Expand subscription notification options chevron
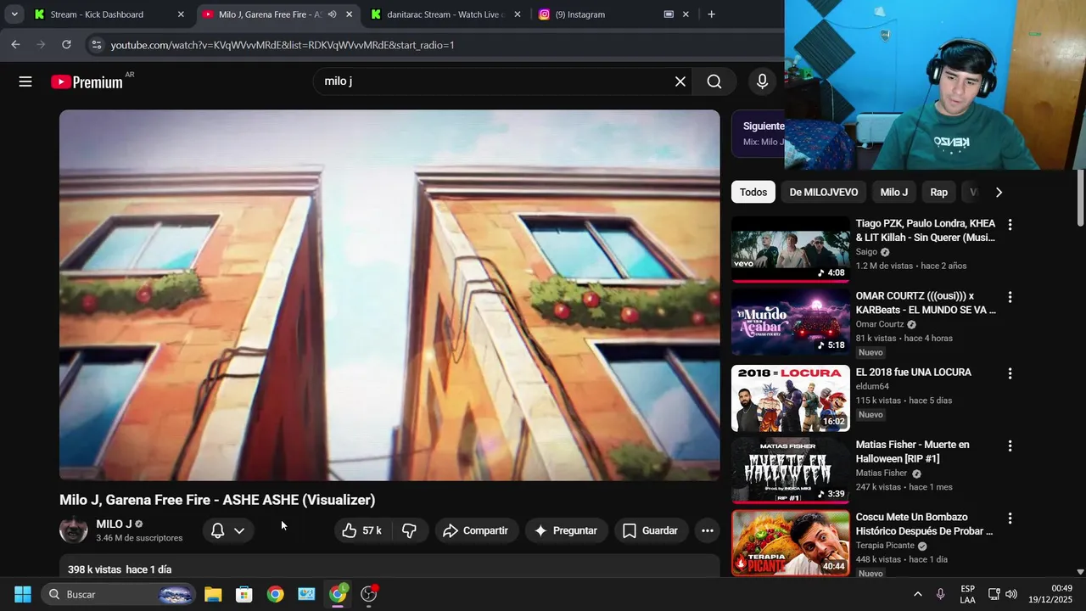Screen dimensions: 1086x611 [239, 530]
